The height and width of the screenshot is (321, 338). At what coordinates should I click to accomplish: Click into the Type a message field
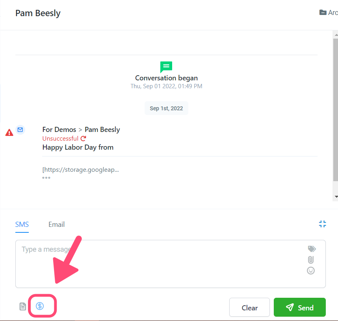point(170,264)
